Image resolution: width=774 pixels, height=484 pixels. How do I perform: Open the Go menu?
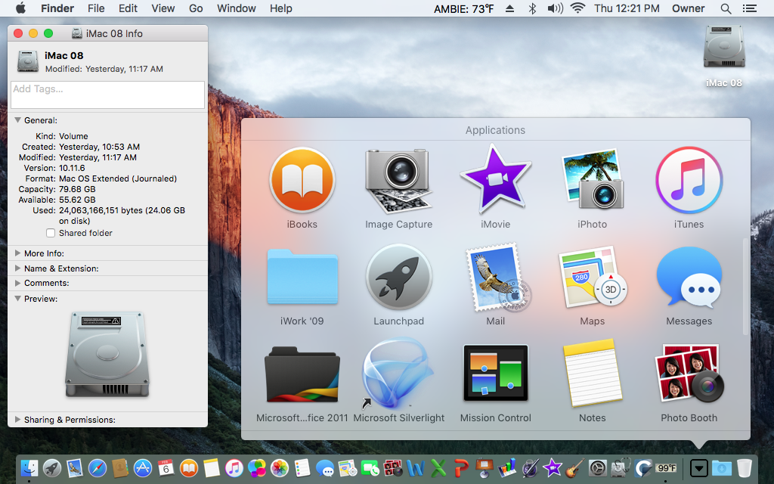(x=196, y=8)
